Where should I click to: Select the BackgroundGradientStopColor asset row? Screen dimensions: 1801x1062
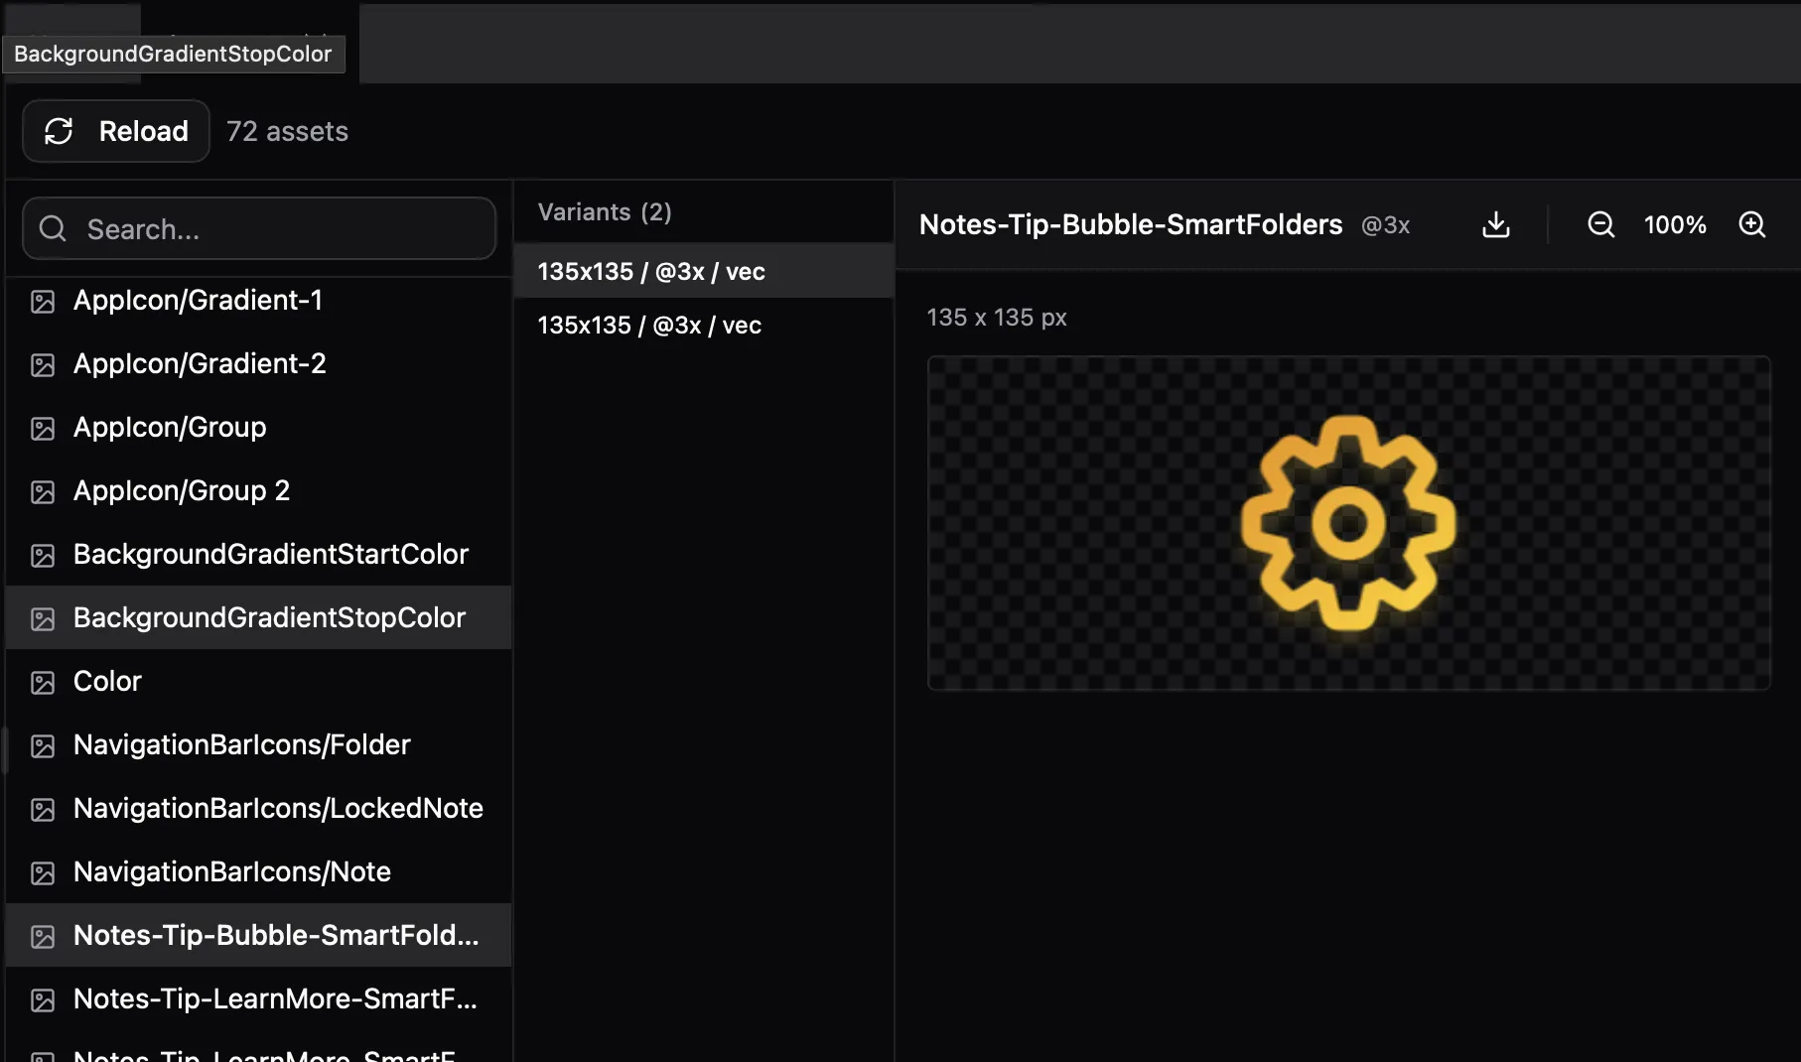tap(269, 618)
